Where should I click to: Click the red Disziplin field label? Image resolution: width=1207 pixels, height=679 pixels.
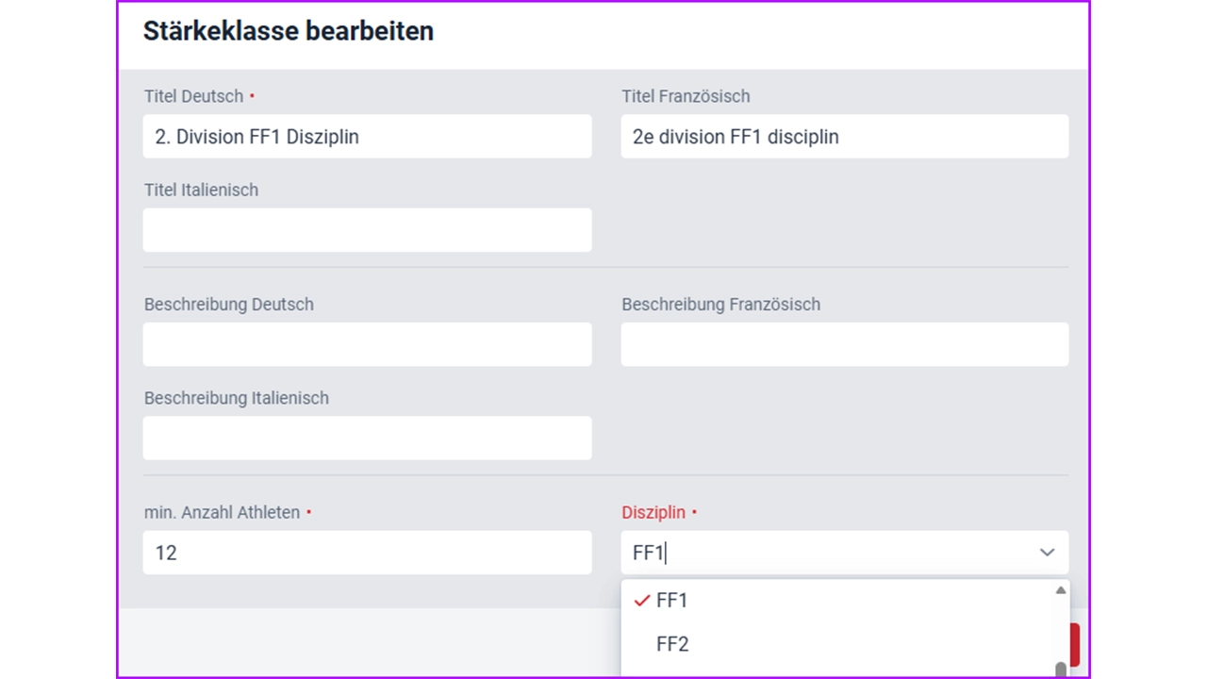point(653,512)
